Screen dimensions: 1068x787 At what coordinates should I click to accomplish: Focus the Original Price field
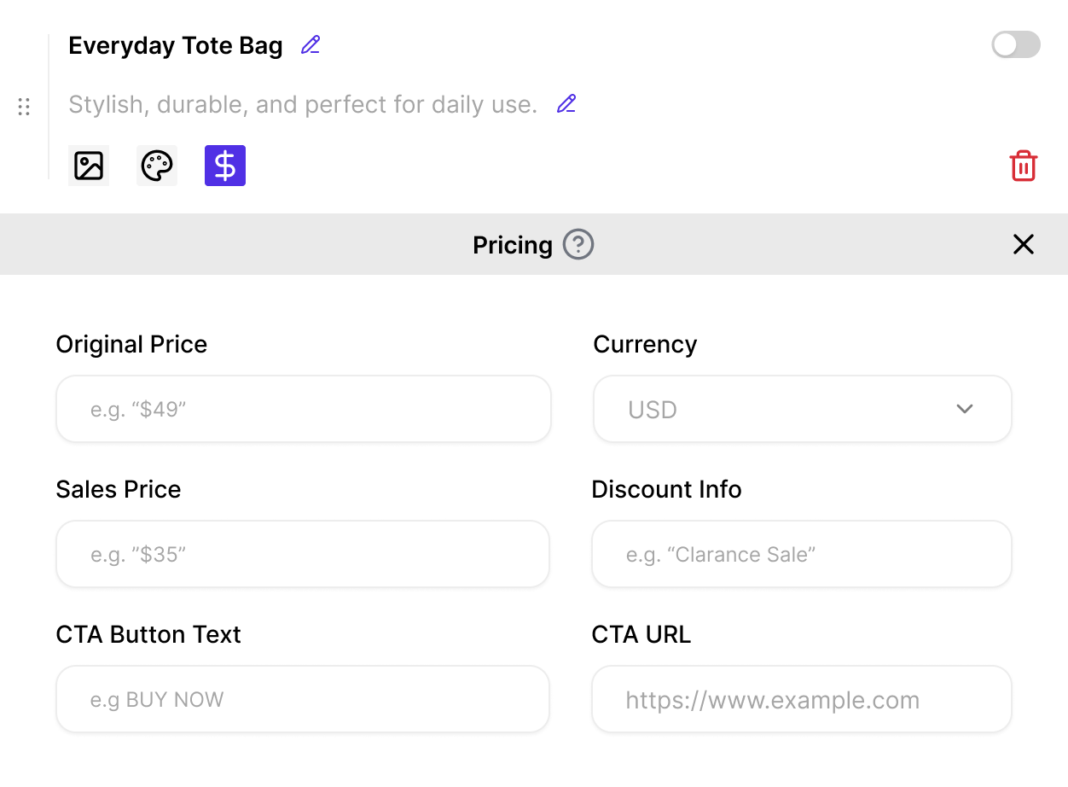303,409
